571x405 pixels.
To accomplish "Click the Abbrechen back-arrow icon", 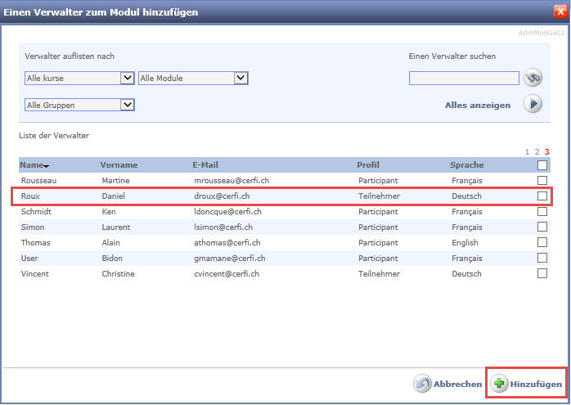I will 422,384.
